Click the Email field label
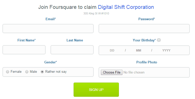The height and width of the screenshot is (99, 195). pos(51,19)
